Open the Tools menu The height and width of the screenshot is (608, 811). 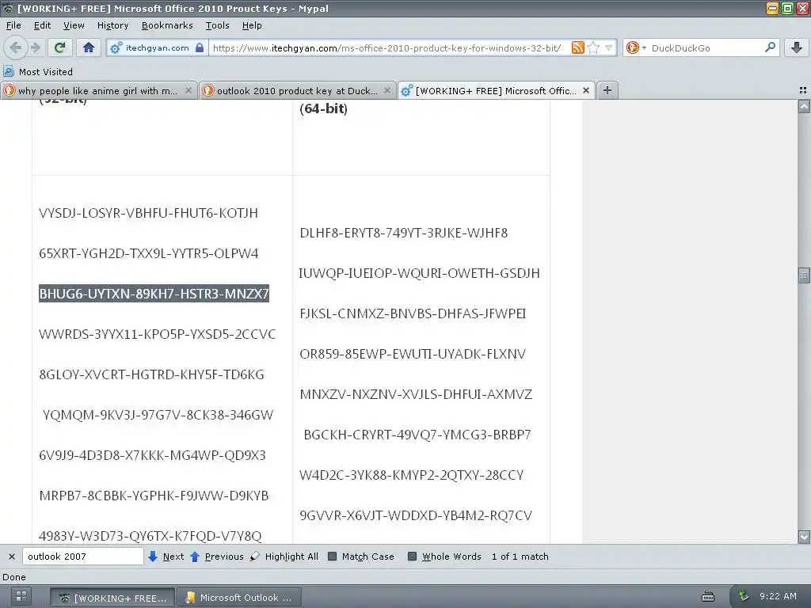(217, 25)
